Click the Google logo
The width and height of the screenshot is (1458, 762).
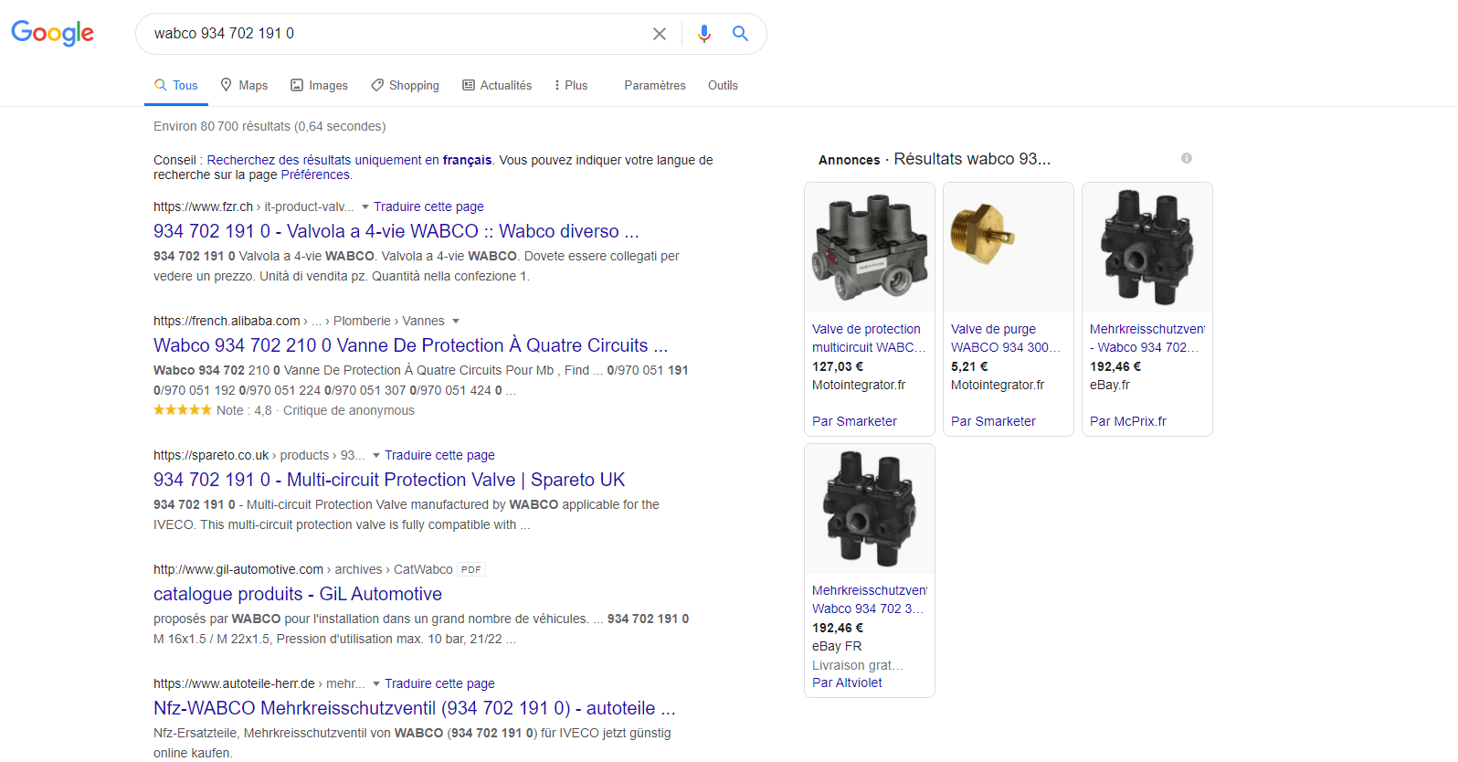pyautogui.click(x=52, y=33)
